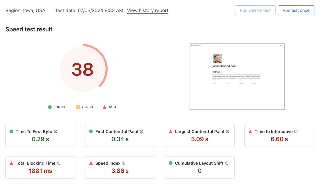Click red triangle beside Total Blocking Time

pos(11,163)
